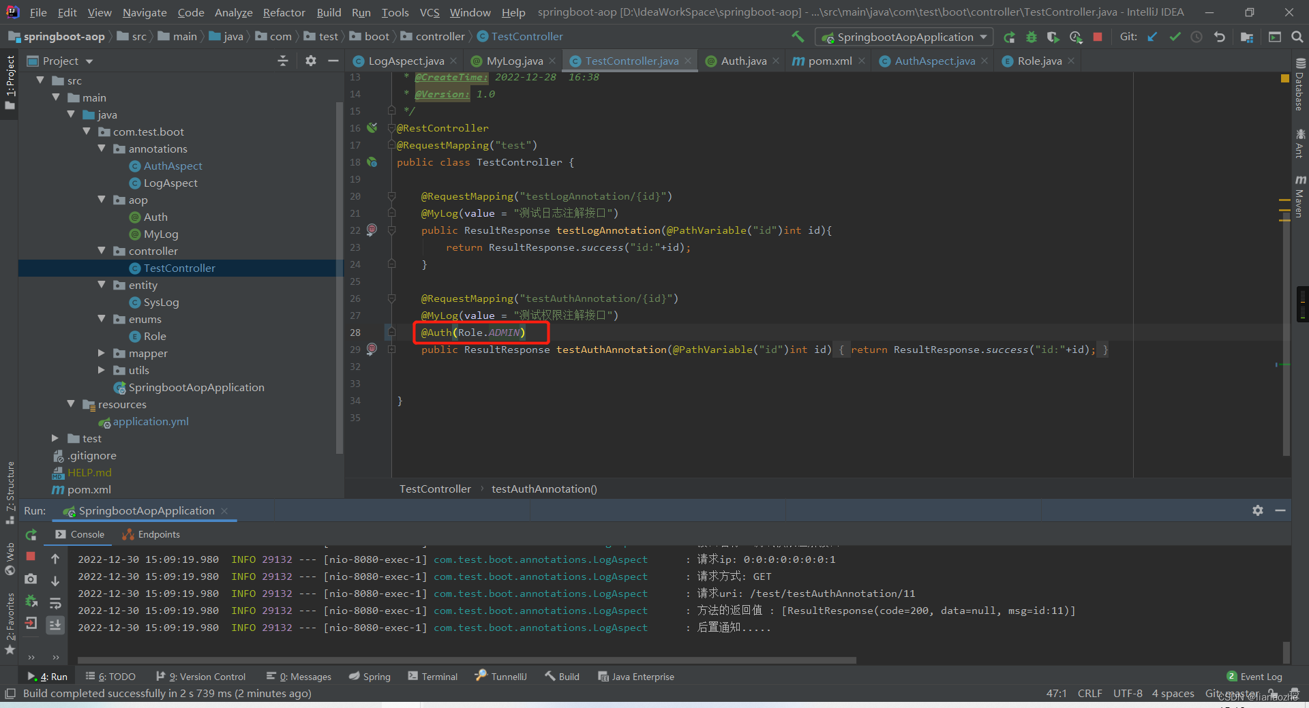Click the dump threads camera icon
Image resolution: width=1309 pixels, height=708 pixels.
(x=31, y=579)
